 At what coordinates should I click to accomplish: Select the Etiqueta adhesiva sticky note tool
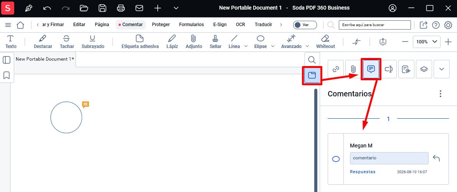click(x=140, y=42)
